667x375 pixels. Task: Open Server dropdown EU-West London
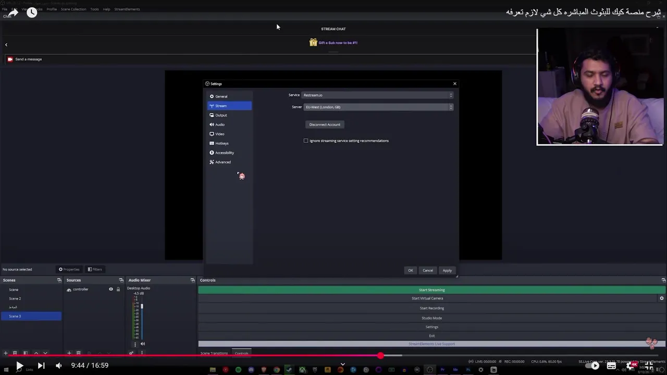tap(377, 107)
